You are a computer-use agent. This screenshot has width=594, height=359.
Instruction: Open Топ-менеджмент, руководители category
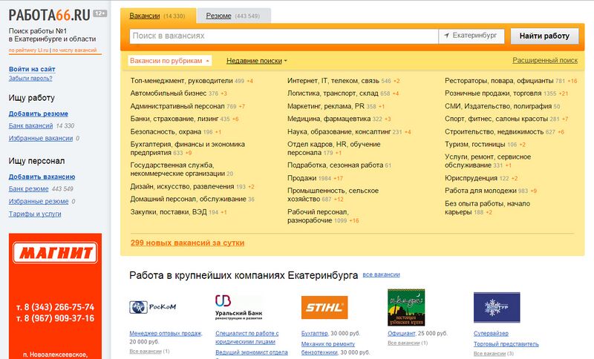[x=181, y=81]
